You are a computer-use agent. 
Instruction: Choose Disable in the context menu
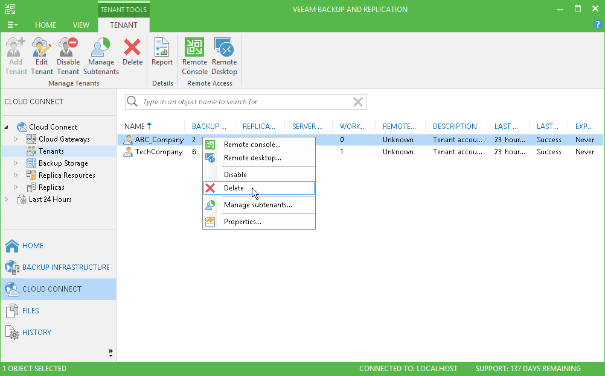click(259, 175)
